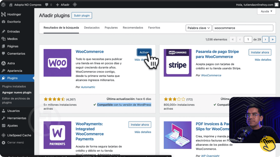Click the Ajustes settings icon
This screenshot has width=280, height=157.
click(x=3, y=126)
